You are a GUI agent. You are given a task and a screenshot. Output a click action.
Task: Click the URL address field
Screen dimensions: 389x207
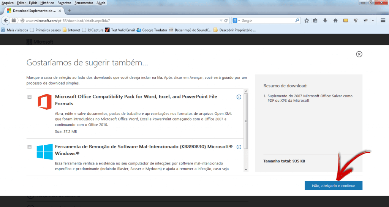[122, 21]
